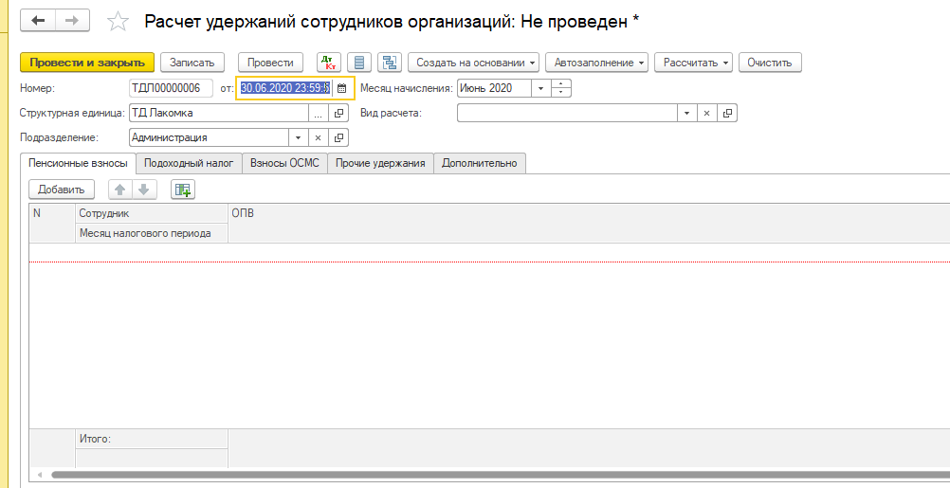Select the Дополнительно tab

(479, 164)
